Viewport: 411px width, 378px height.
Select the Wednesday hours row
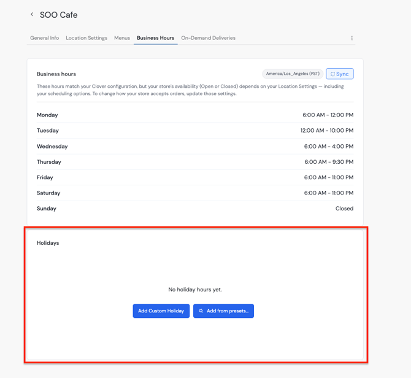coord(194,147)
